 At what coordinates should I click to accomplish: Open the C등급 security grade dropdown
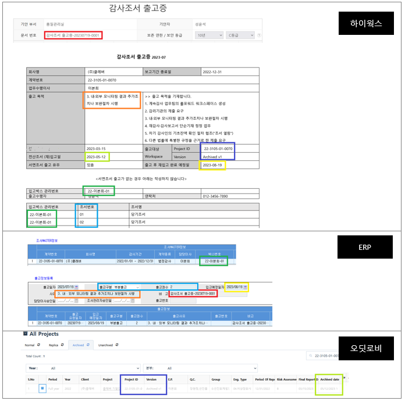tap(240, 35)
